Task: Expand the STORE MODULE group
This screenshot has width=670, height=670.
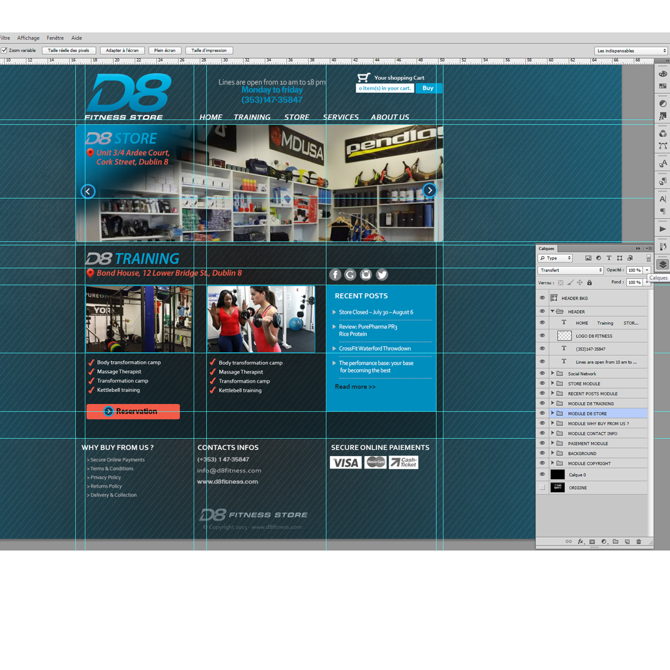Action: [x=553, y=384]
